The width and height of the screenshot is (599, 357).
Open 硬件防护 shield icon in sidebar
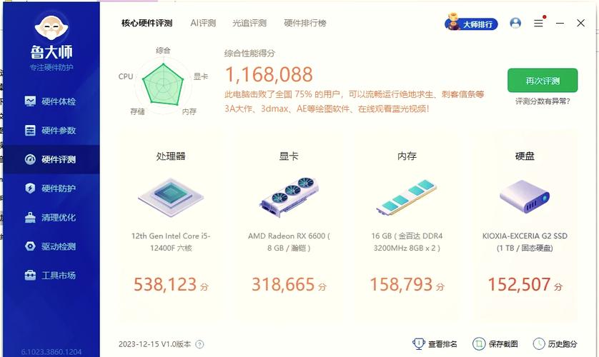(30, 188)
